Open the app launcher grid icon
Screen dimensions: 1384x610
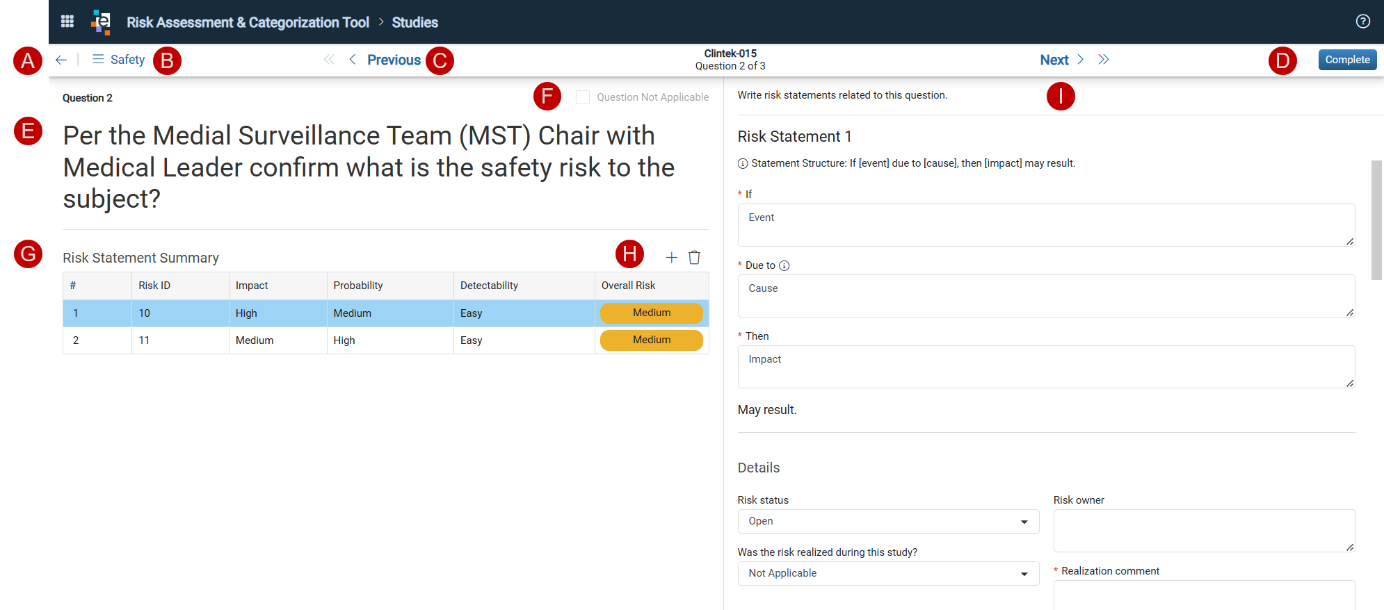[67, 22]
